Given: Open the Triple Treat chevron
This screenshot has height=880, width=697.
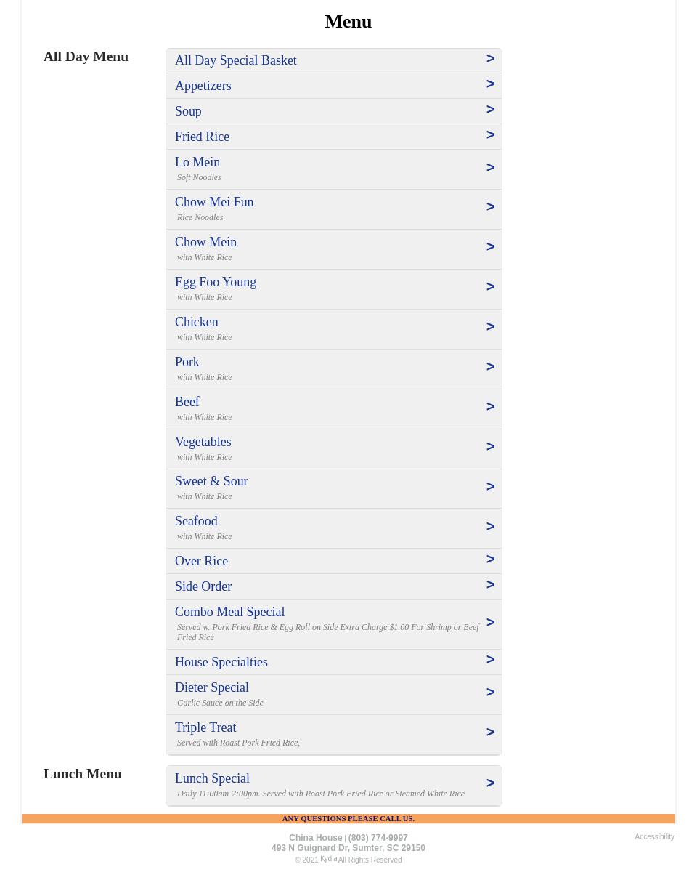Looking at the screenshot, I should (x=490, y=732).
